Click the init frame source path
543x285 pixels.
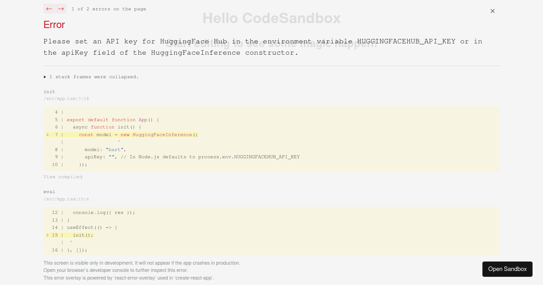66,98
